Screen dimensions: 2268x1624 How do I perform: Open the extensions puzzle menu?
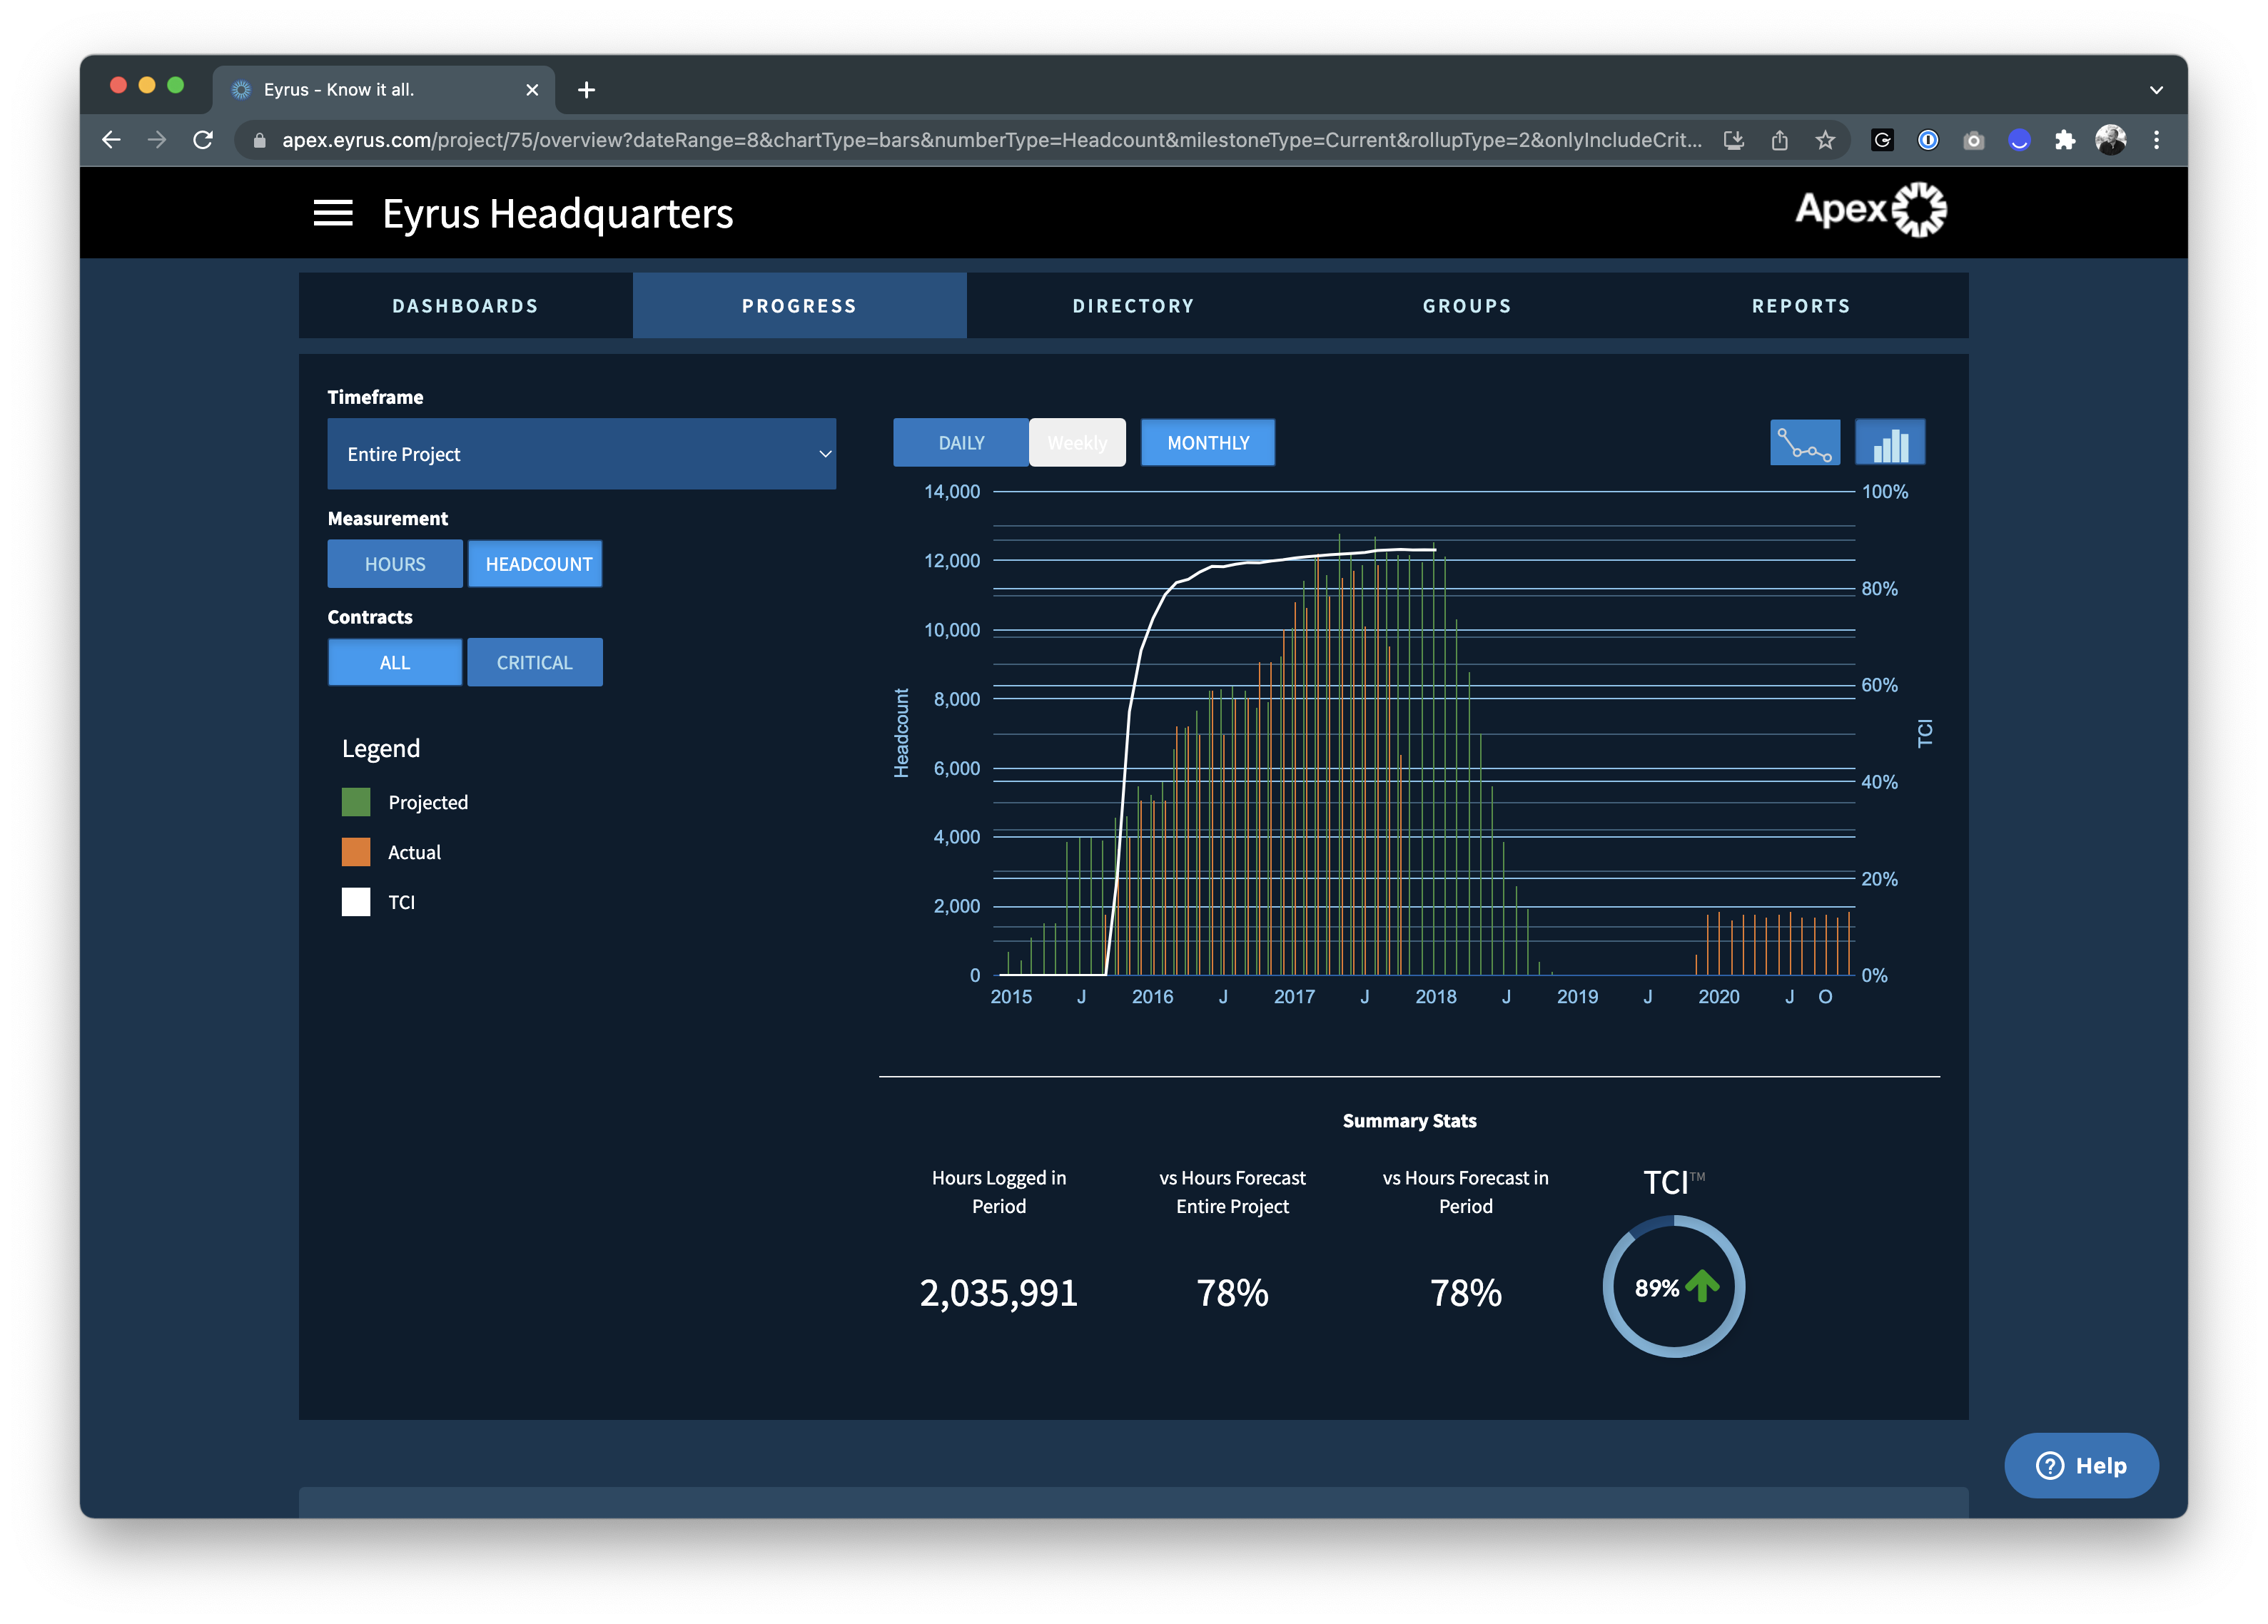pyautogui.click(x=2065, y=140)
